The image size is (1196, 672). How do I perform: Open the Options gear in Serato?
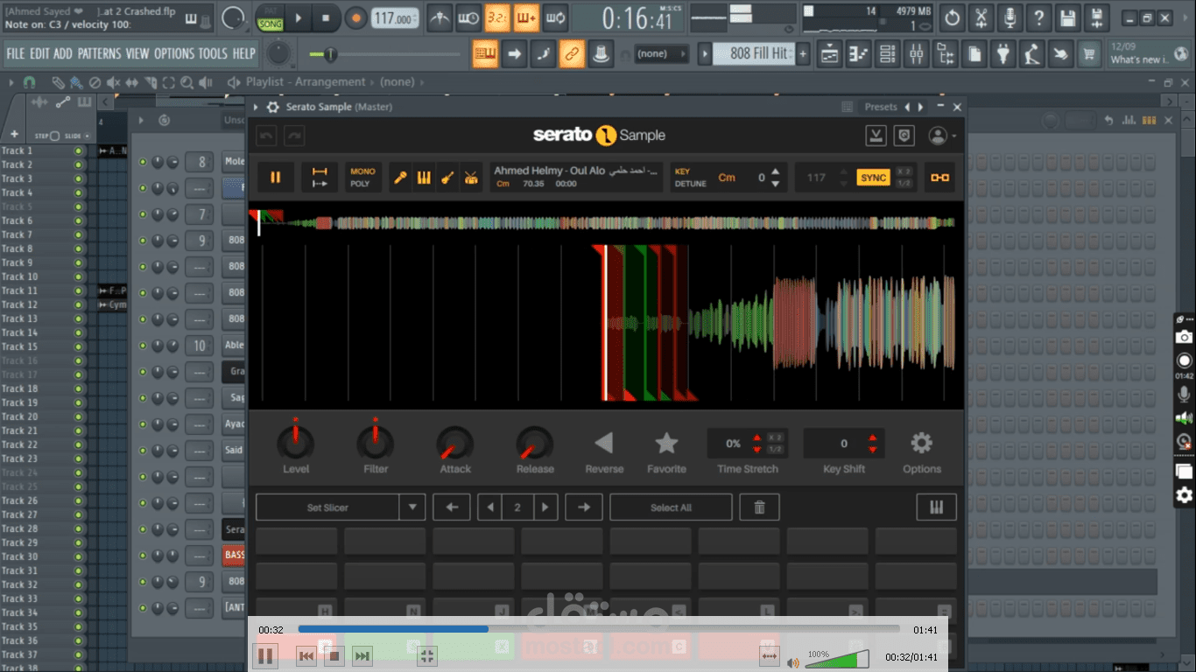pos(922,443)
